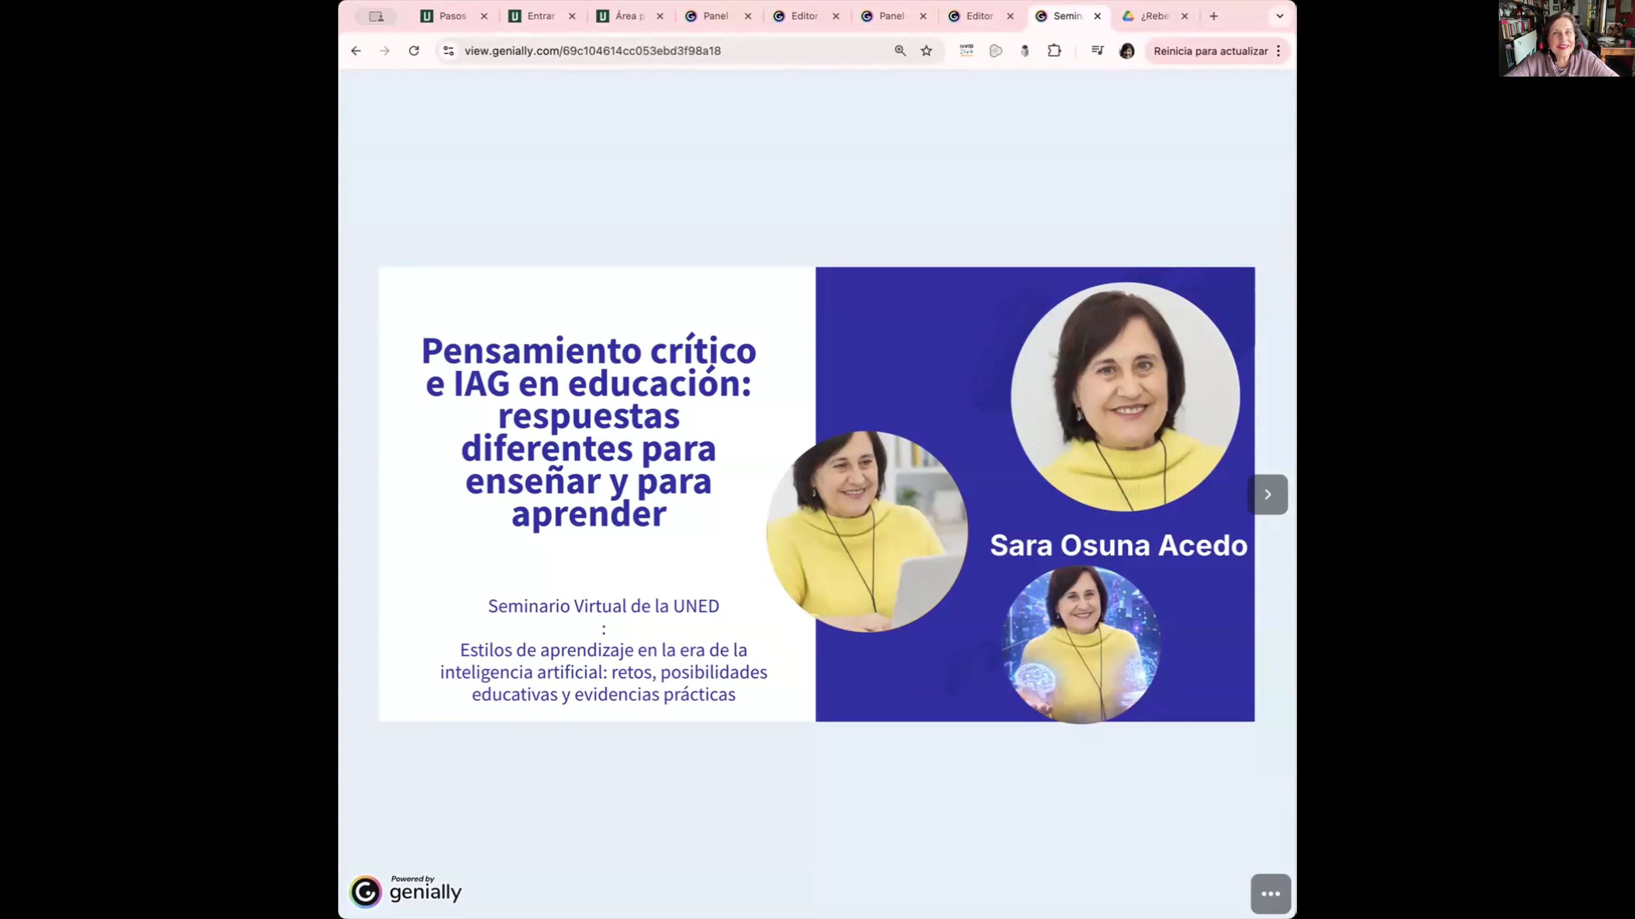Viewport: 1635px width, 919px height.
Task: Open the InVID extension icon
Action: point(967,51)
